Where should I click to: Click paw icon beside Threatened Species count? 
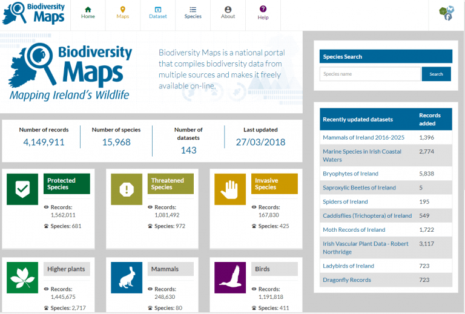coord(150,226)
